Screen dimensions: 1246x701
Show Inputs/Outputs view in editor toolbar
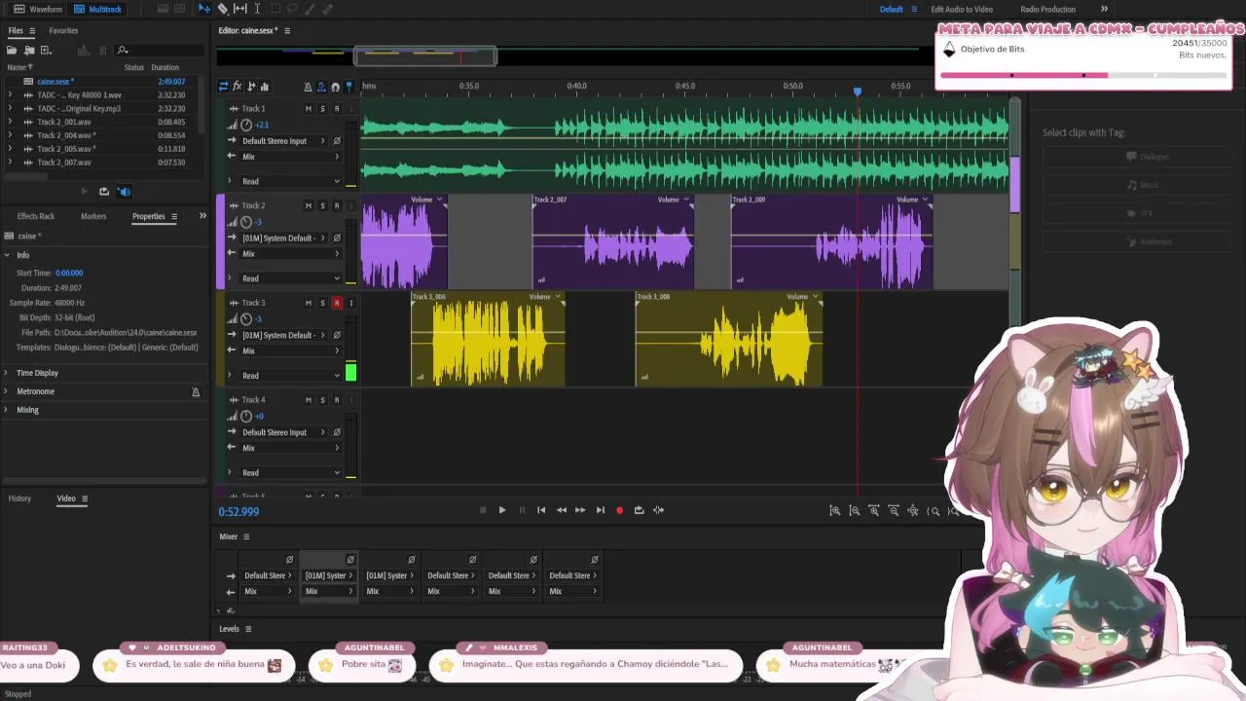223,87
